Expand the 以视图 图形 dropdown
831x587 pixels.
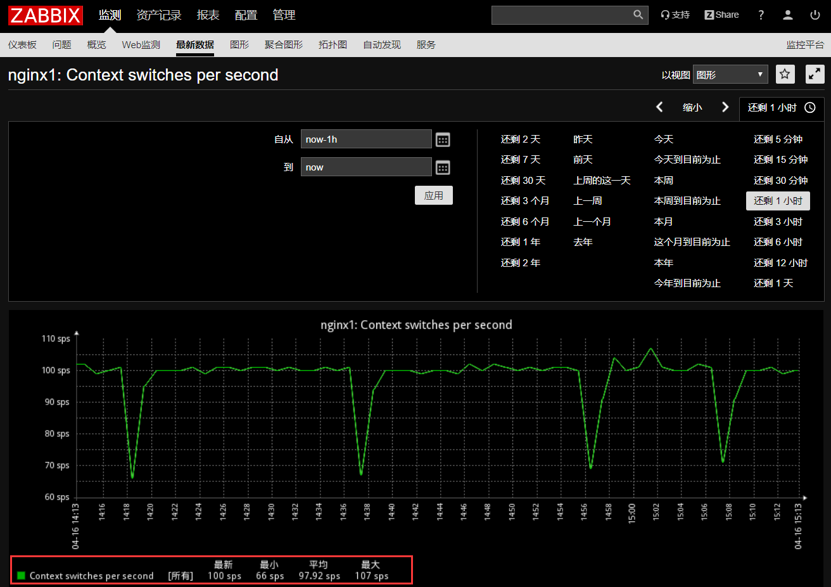coord(730,75)
